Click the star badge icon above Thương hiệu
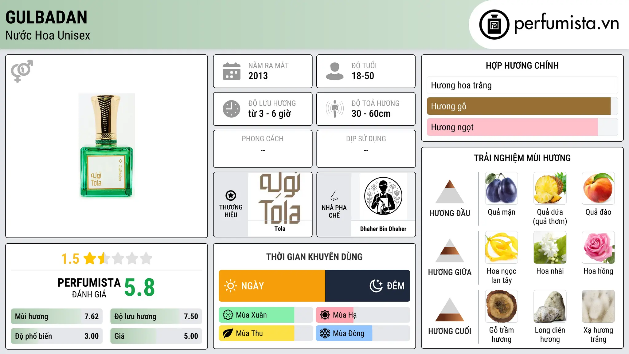Viewport: 629px width, 354px height. [231, 195]
